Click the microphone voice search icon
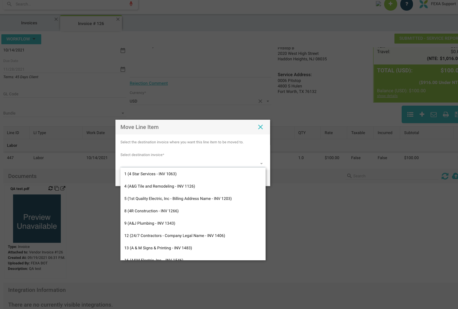This screenshot has width=458, height=309. click(x=131, y=4)
